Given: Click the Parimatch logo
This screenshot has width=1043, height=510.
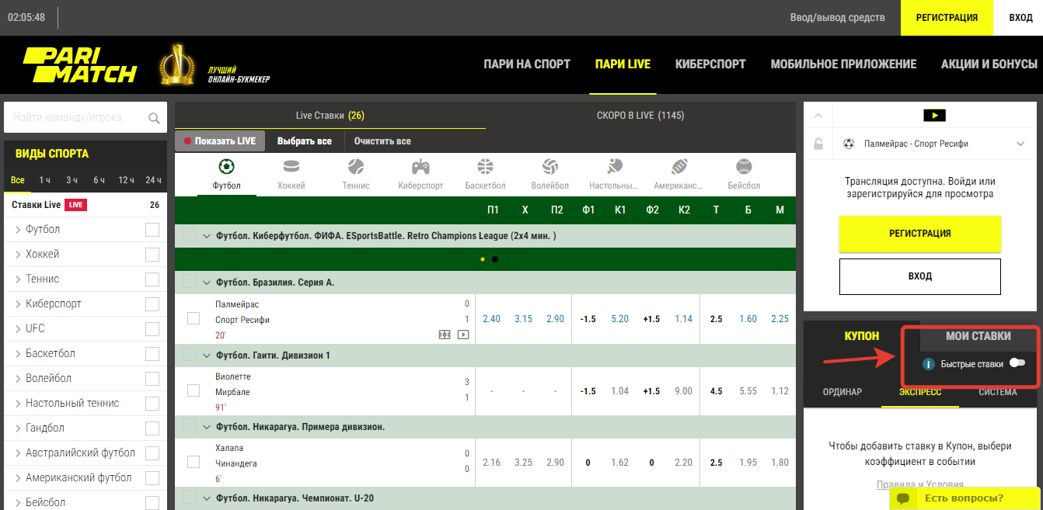Looking at the screenshot, I should pos(79,65).
